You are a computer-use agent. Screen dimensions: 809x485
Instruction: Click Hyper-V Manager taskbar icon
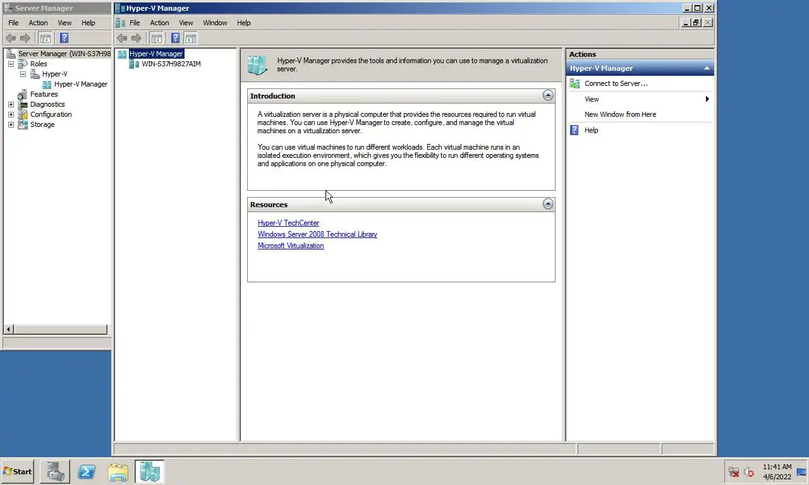point(150,472)
